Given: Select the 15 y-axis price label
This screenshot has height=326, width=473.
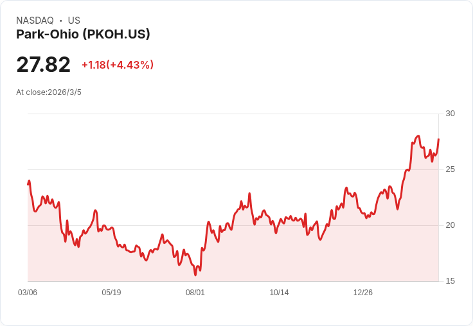Looking at the screenshot, I should (x=450, y=281).
